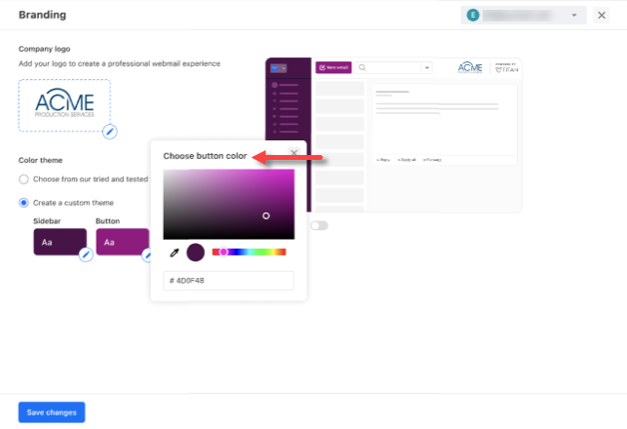
Task: Click the hex color input field
Action: [228, 281]
